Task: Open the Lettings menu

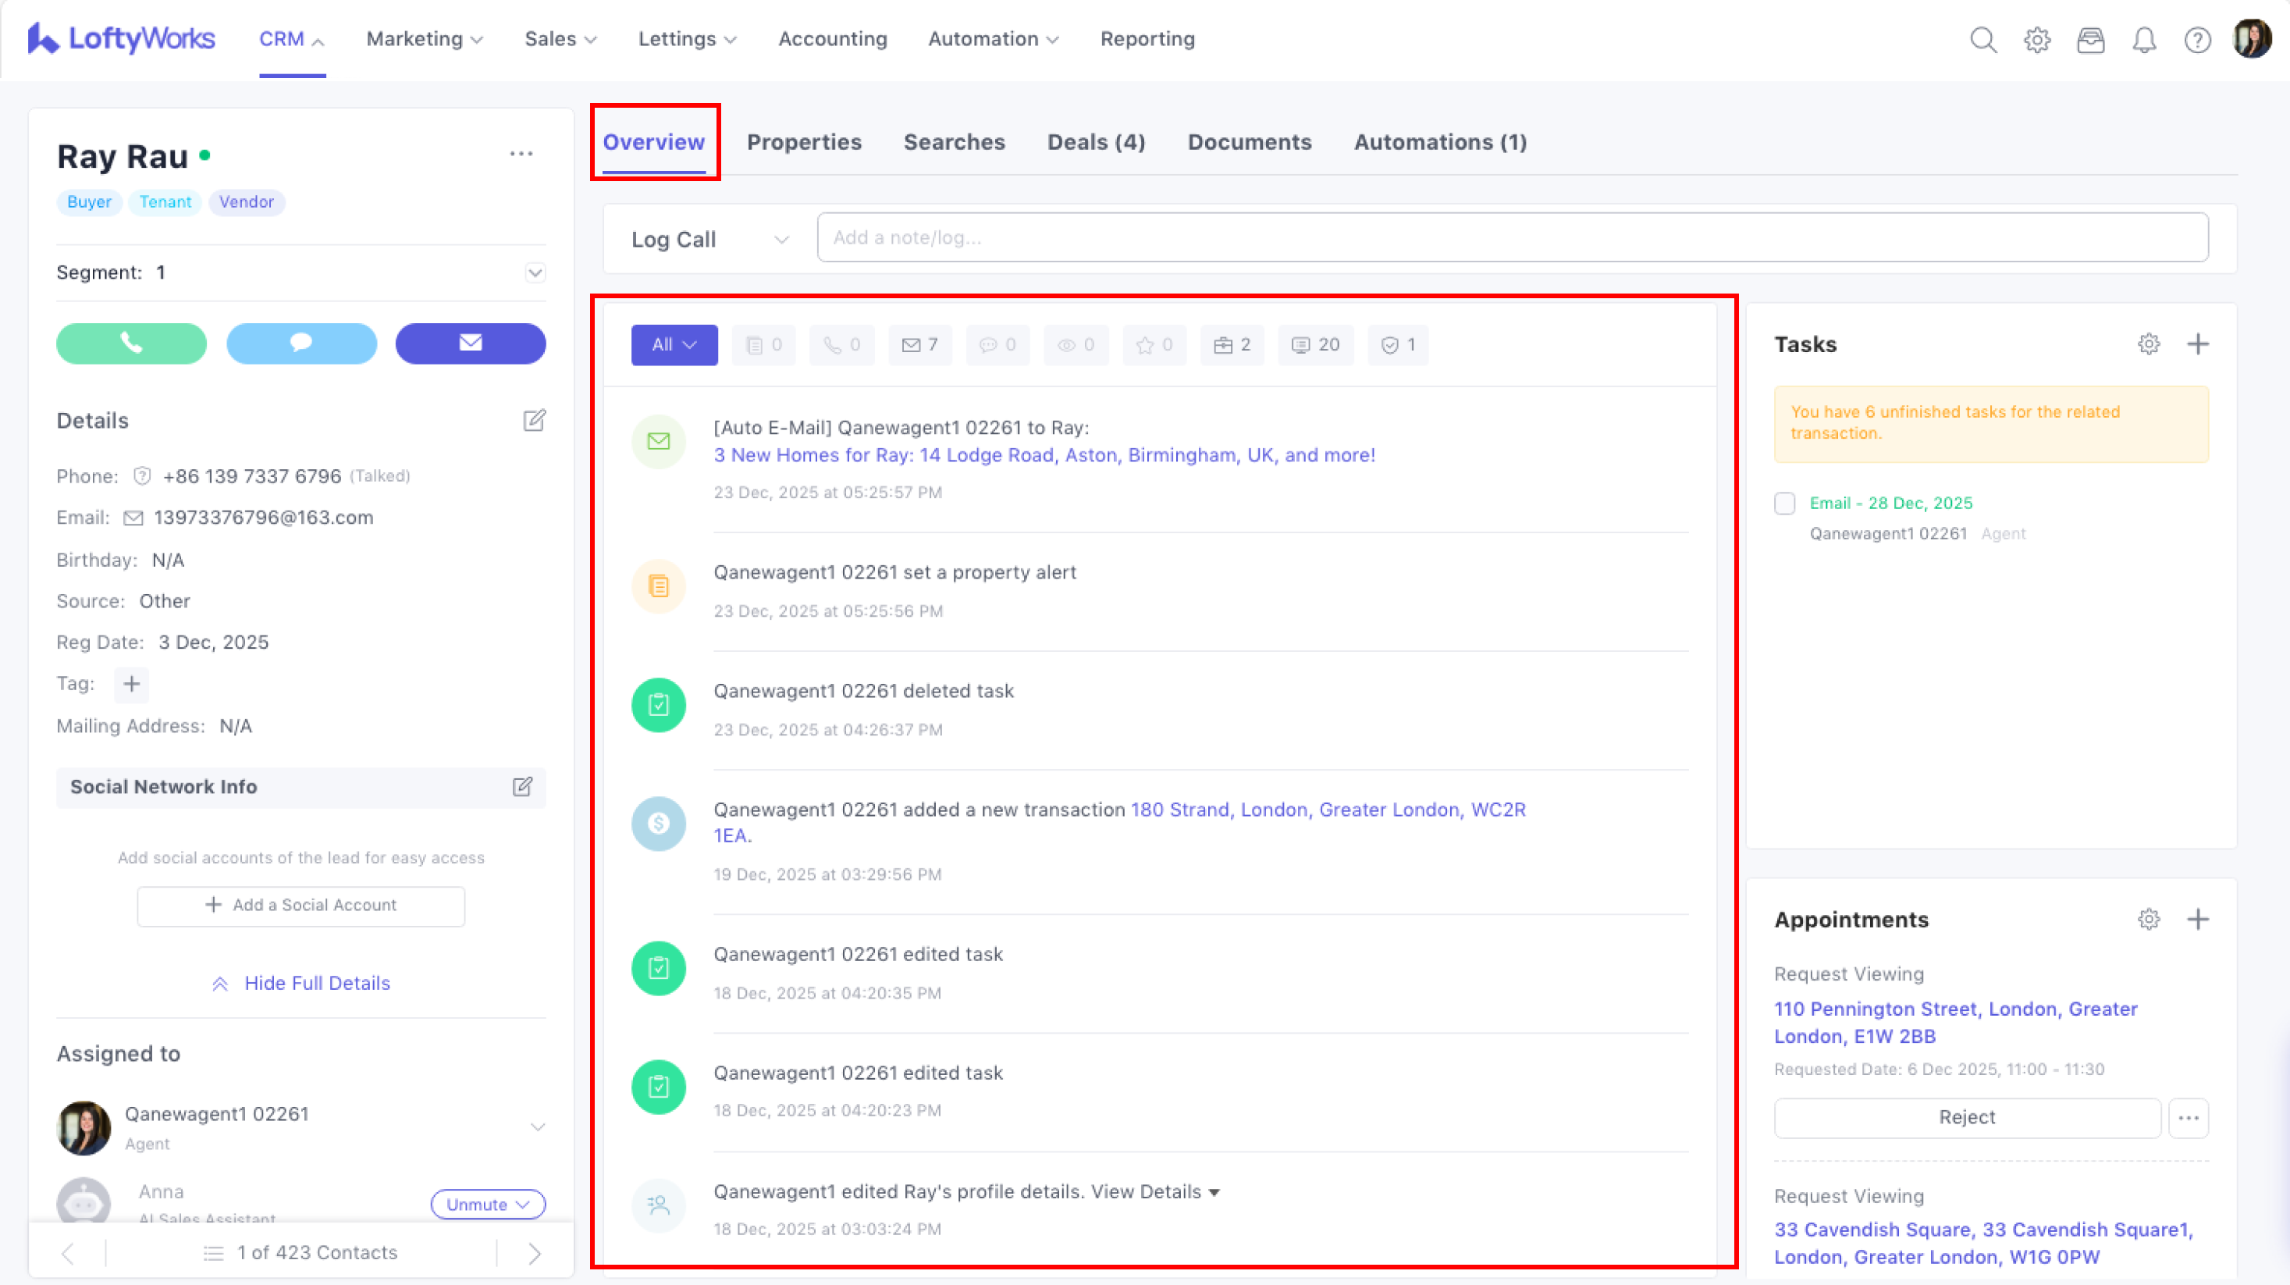Action: point(686,39)
